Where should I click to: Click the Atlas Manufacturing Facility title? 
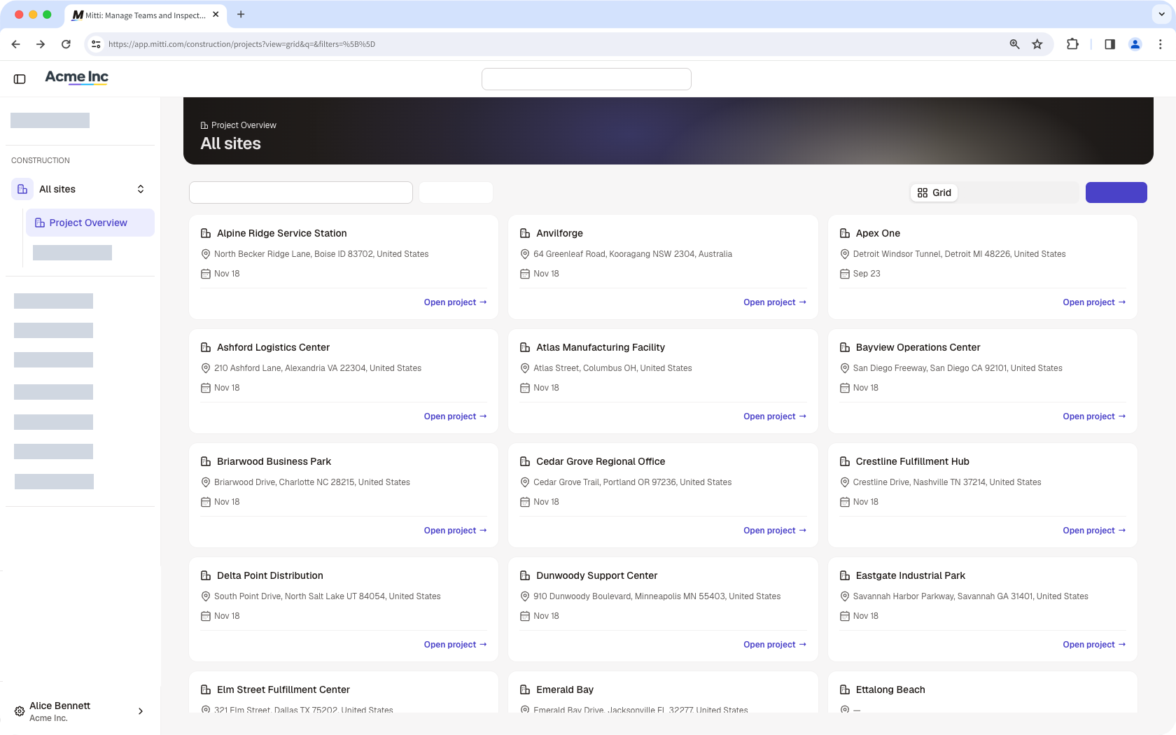pos(601,347)
